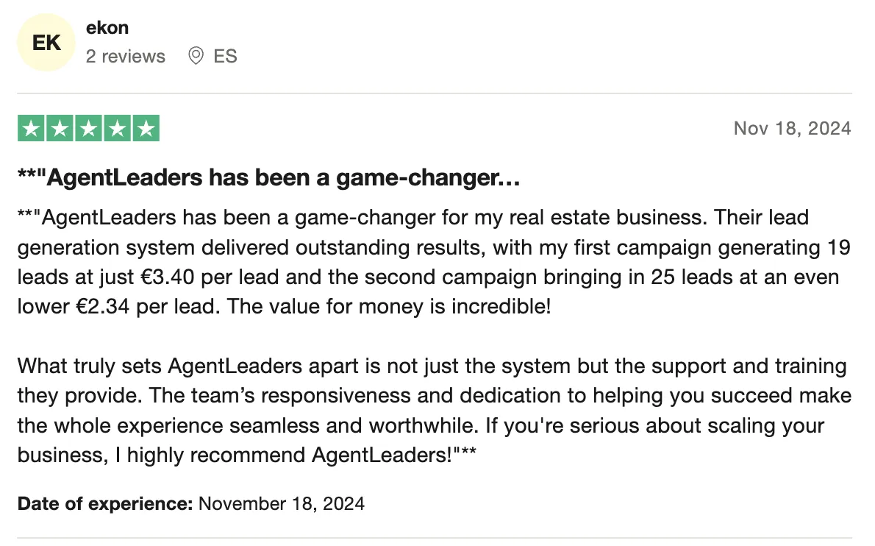This screenshot has width=875, height=546.
Task: Click the Nov 18, 2024 review date
Action: point(793,128)
